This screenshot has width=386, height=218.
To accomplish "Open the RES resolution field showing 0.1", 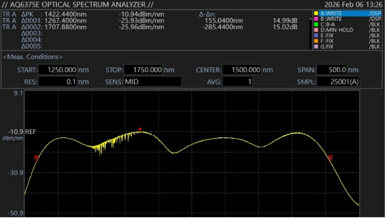I will coord(57,82).
